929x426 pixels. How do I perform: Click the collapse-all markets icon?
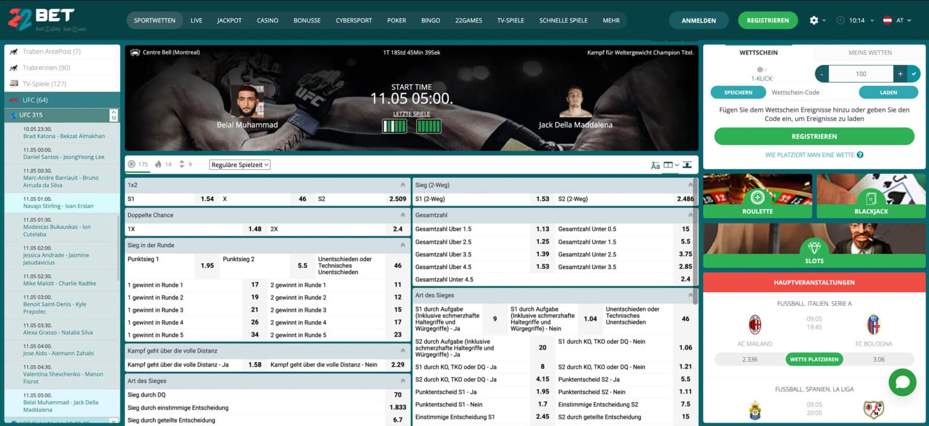[x=687, y=165]
